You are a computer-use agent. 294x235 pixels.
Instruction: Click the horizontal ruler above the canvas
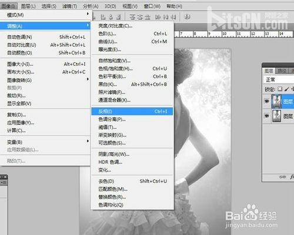pos(234,34)
